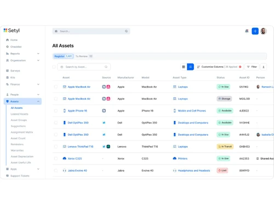Click the In Transit status badge
This screenshot has height=205, width=274.
click(225, 147)
